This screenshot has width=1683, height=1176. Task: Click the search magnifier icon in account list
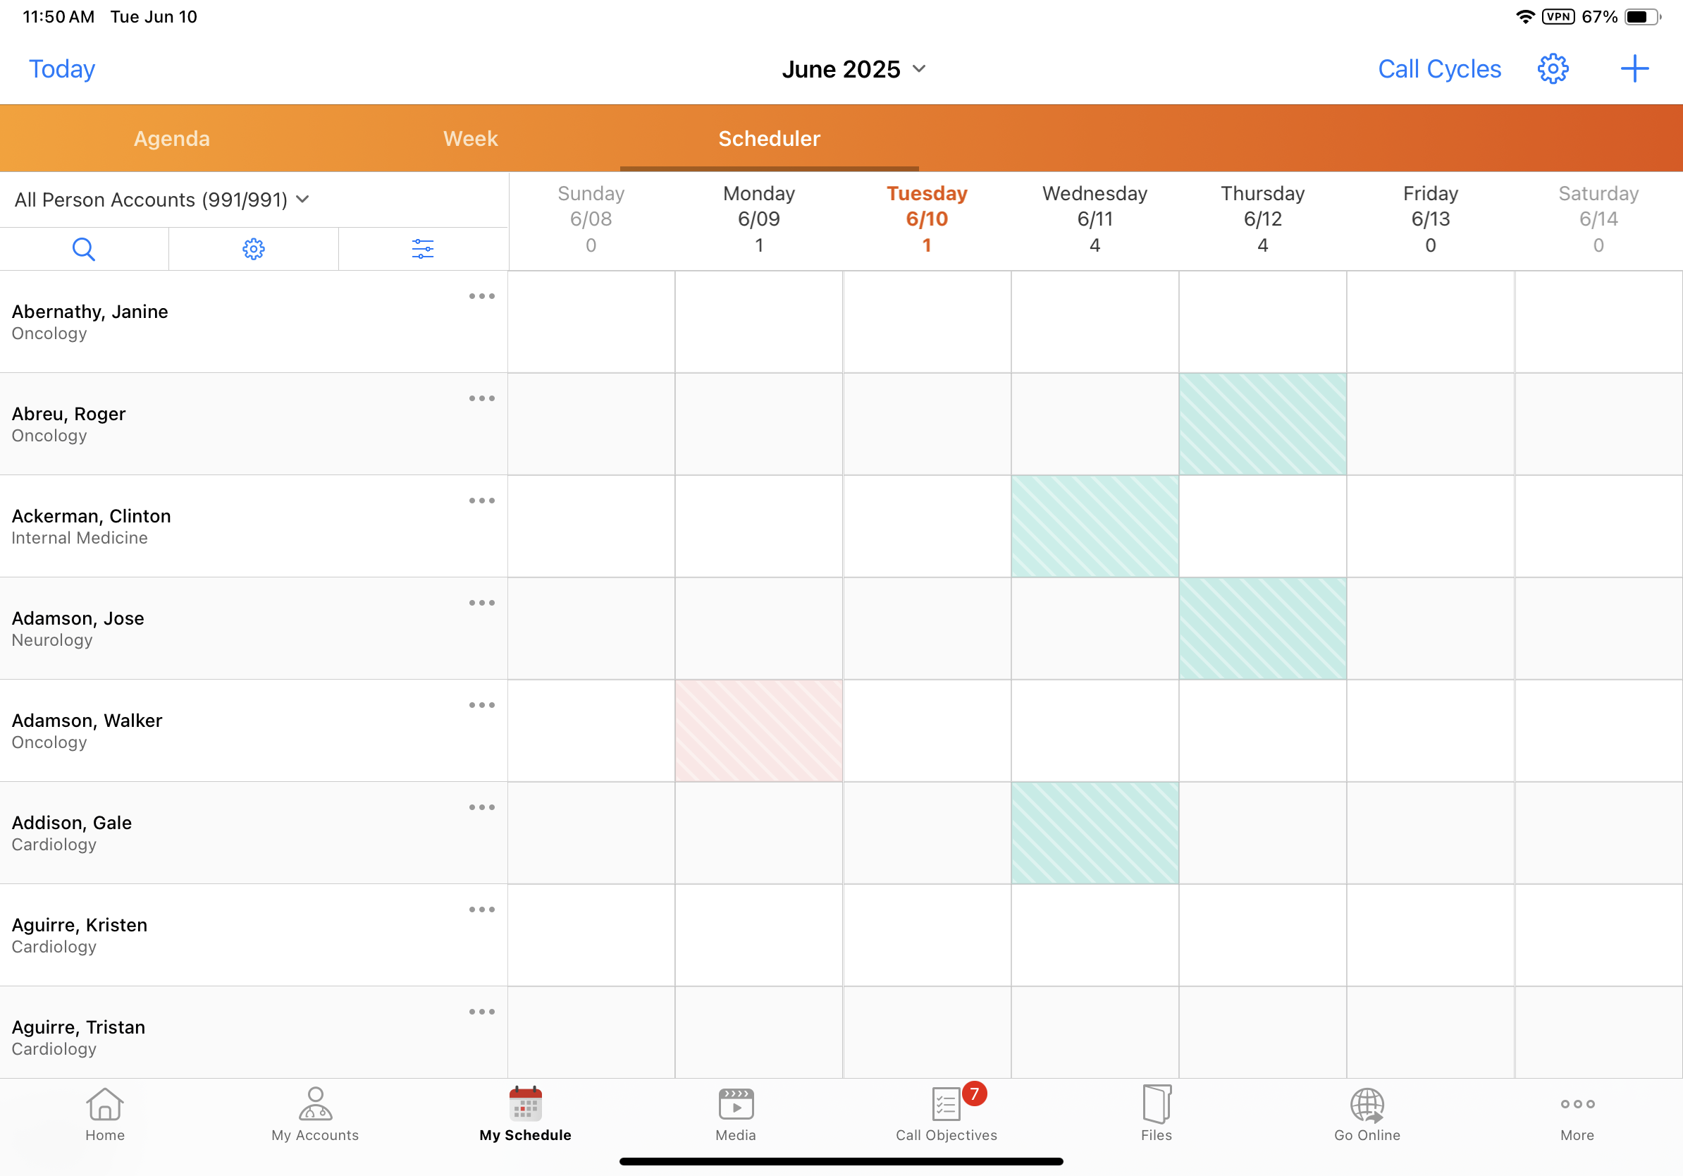[84, 250]
